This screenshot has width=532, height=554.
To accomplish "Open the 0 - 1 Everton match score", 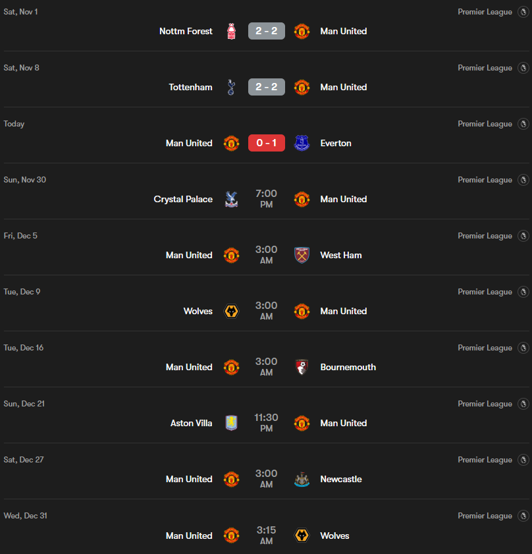I will pos(267,143).
